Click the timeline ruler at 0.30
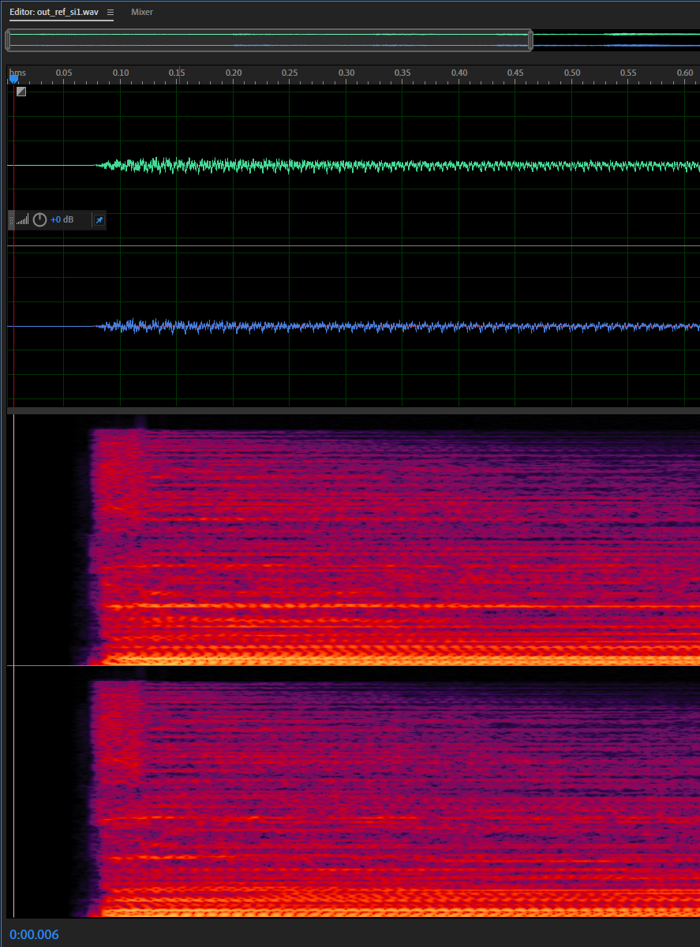This screenshot has width=700, height=947. pyautogui.click(x=346, y=73)
